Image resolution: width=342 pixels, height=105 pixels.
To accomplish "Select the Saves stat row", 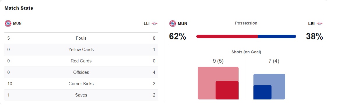I will click(81, 95).
